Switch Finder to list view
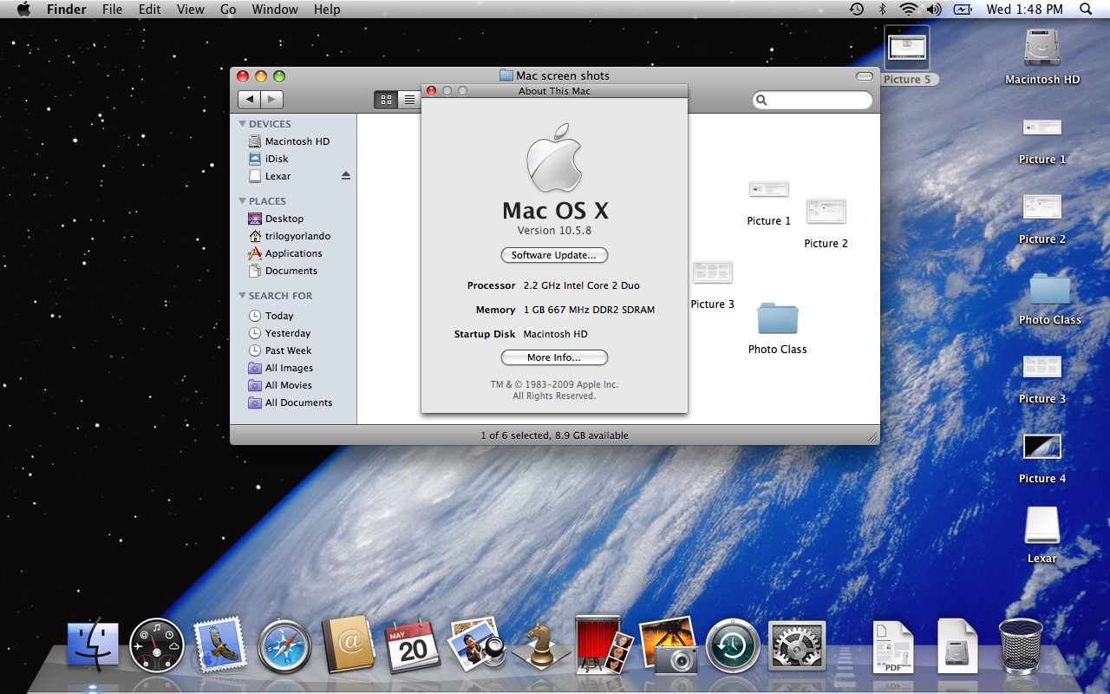Image resolution: width=1110 pixels, height=694 pixels. tap(410, 100)
